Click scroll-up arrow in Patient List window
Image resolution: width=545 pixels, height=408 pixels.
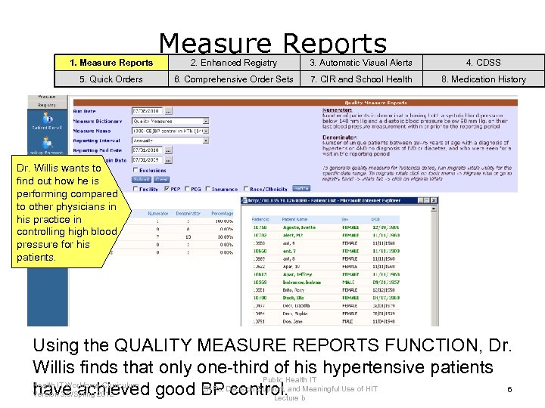tap(434, 209)
